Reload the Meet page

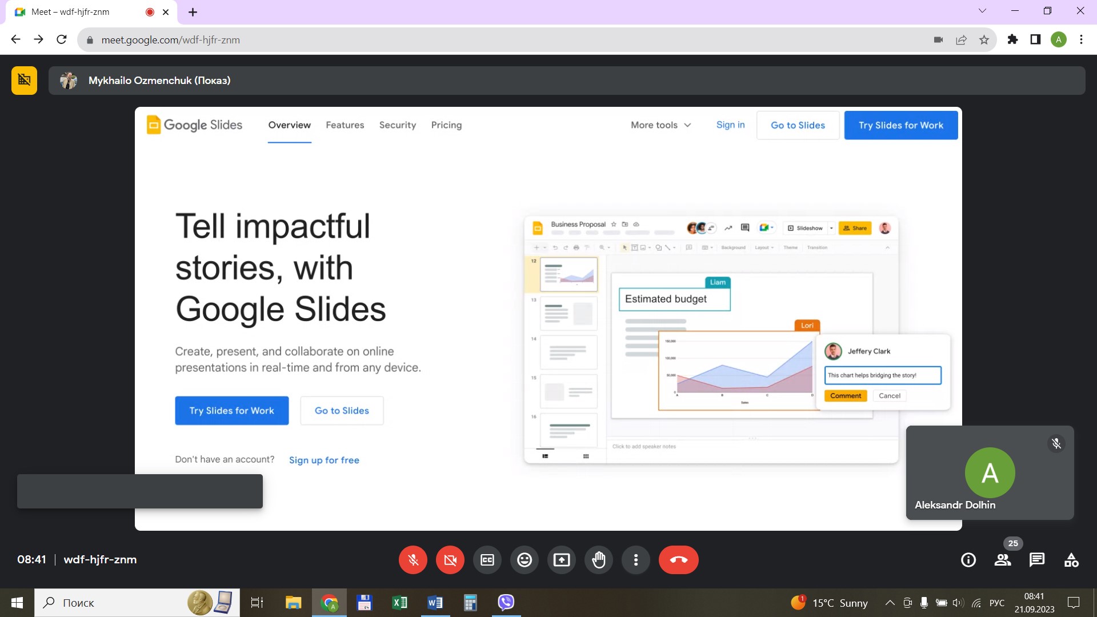62,39
